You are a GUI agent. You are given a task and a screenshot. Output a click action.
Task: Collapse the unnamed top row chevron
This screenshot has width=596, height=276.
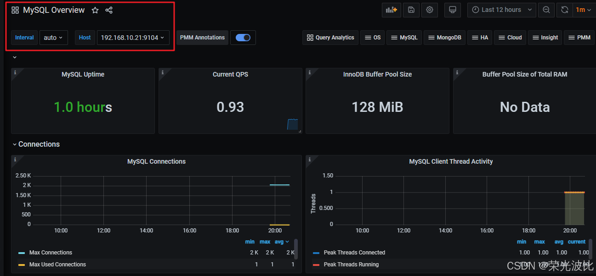coord(15,57)
